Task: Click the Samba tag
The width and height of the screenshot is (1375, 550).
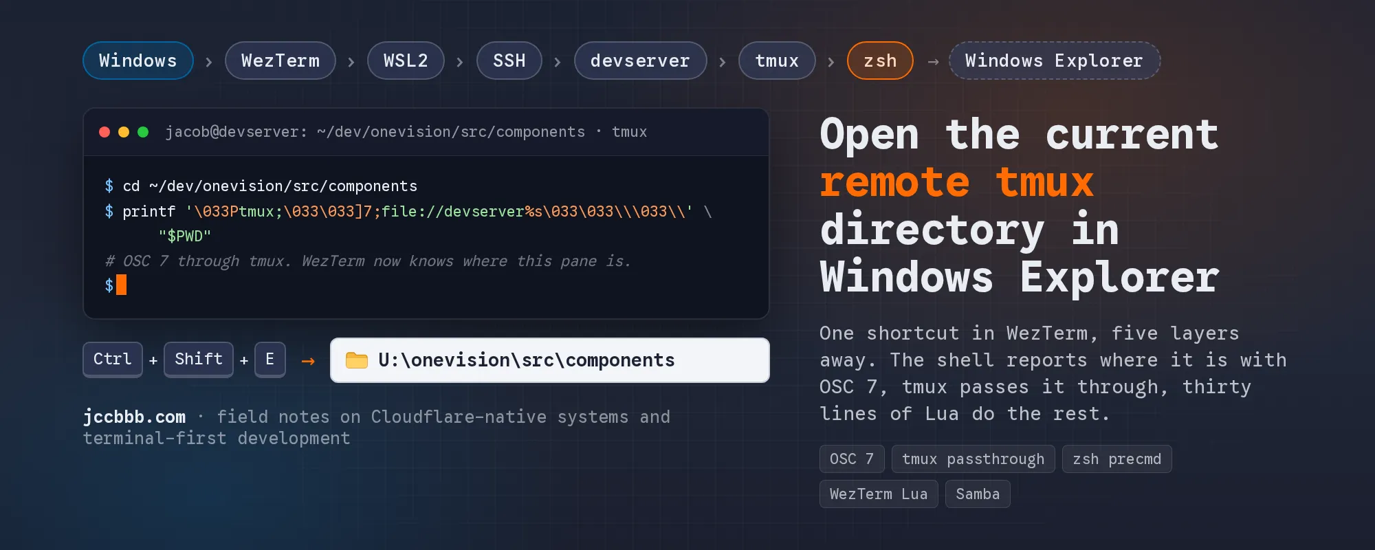Action: point(978,494)
